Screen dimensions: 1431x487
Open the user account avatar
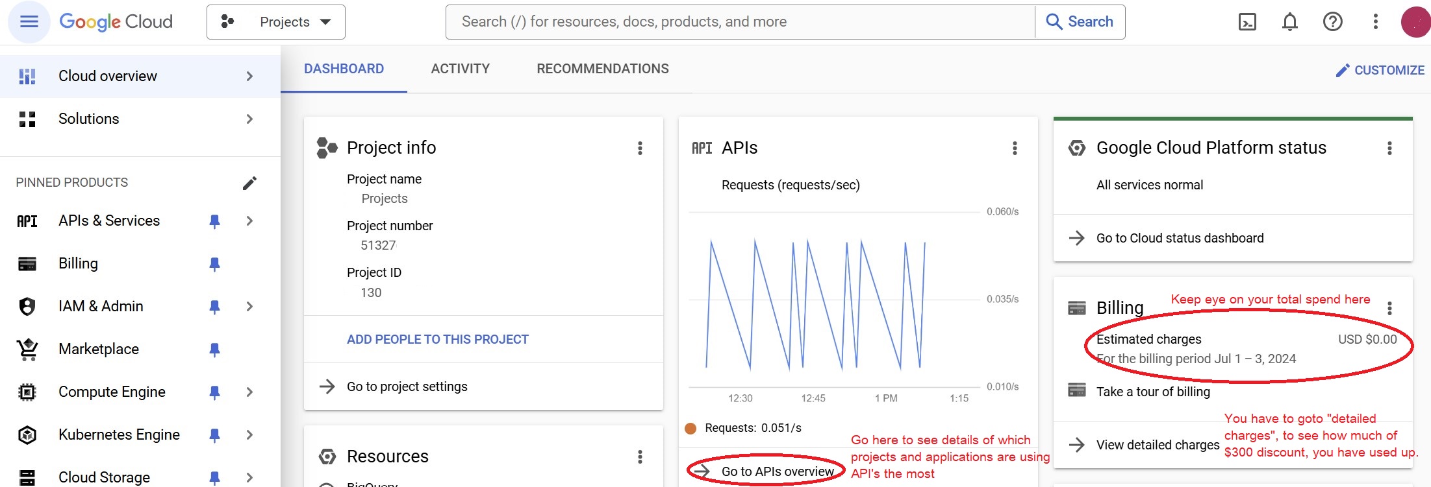point(1416,22)
